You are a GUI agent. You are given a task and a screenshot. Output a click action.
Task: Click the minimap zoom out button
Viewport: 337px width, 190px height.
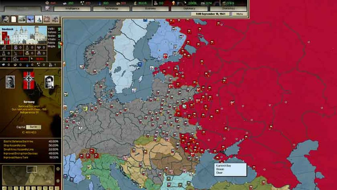coord(58,181)
